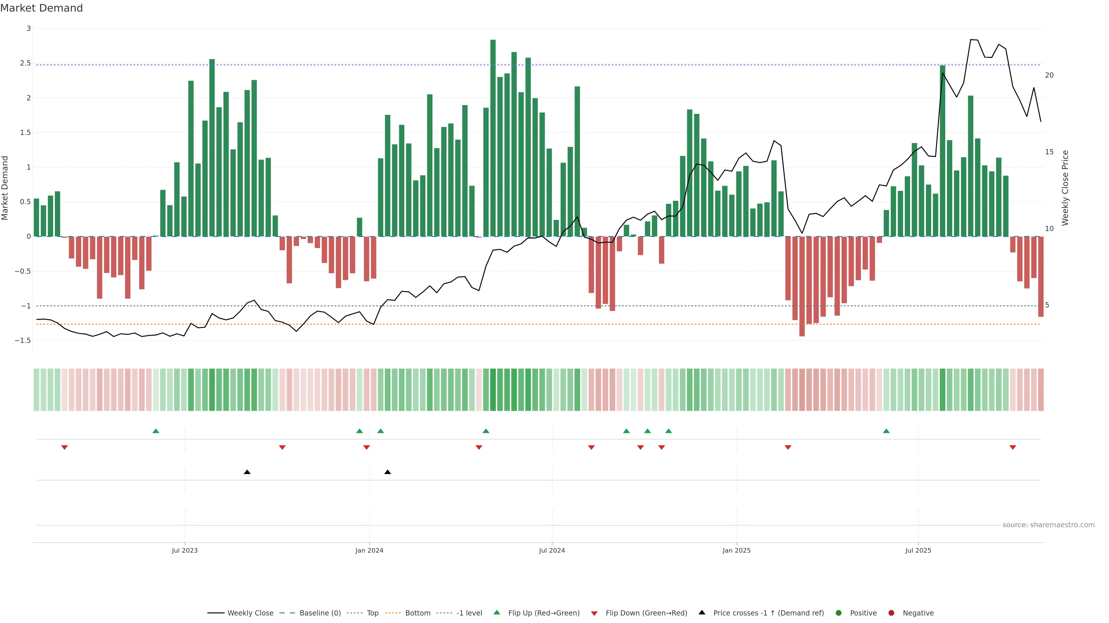This screenshot has height=623, width=1109.
Task: Click the red Flip Down triangle legend icon
Action: coord(594,613)
